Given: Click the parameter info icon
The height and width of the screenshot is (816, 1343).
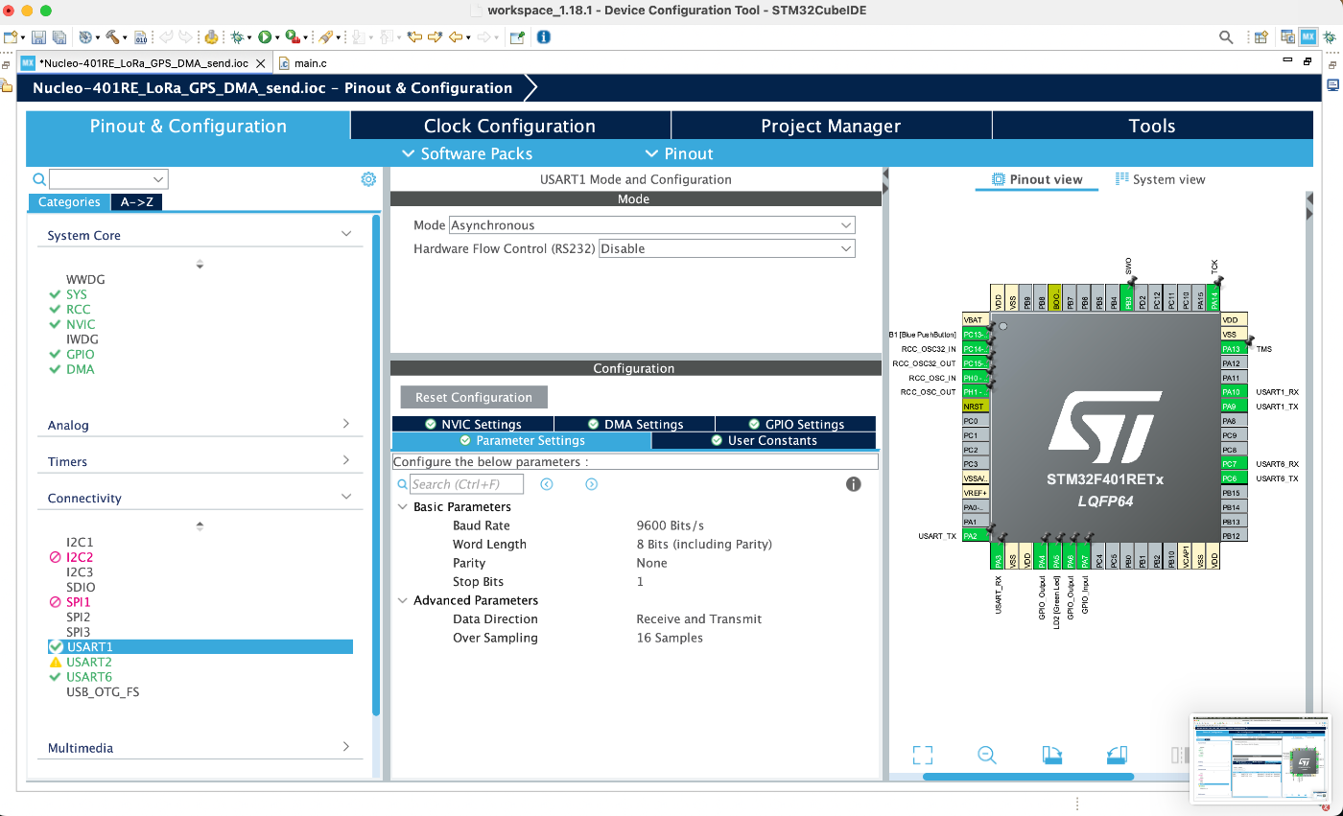Looking at the screenshot, I should click(853, 484).
